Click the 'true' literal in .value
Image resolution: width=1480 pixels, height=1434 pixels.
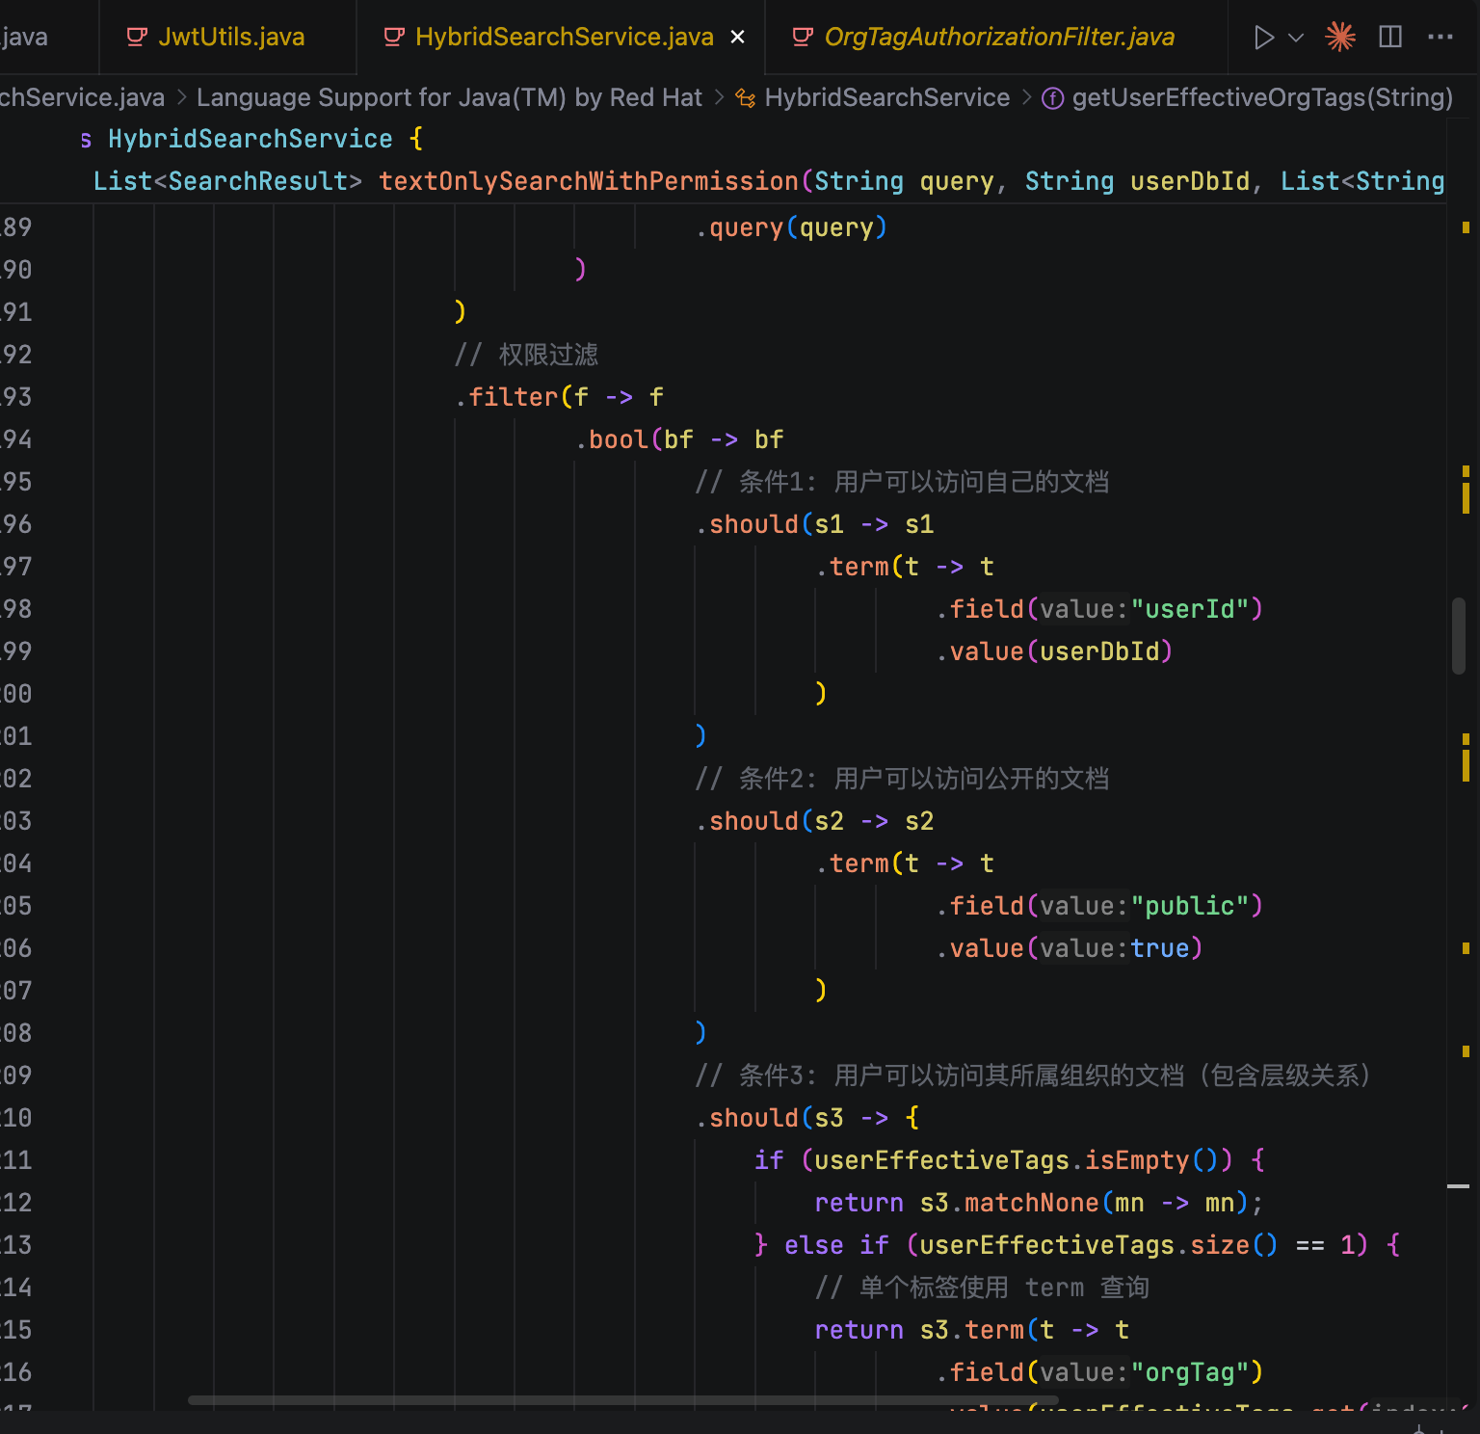[x=1160, y=948]
